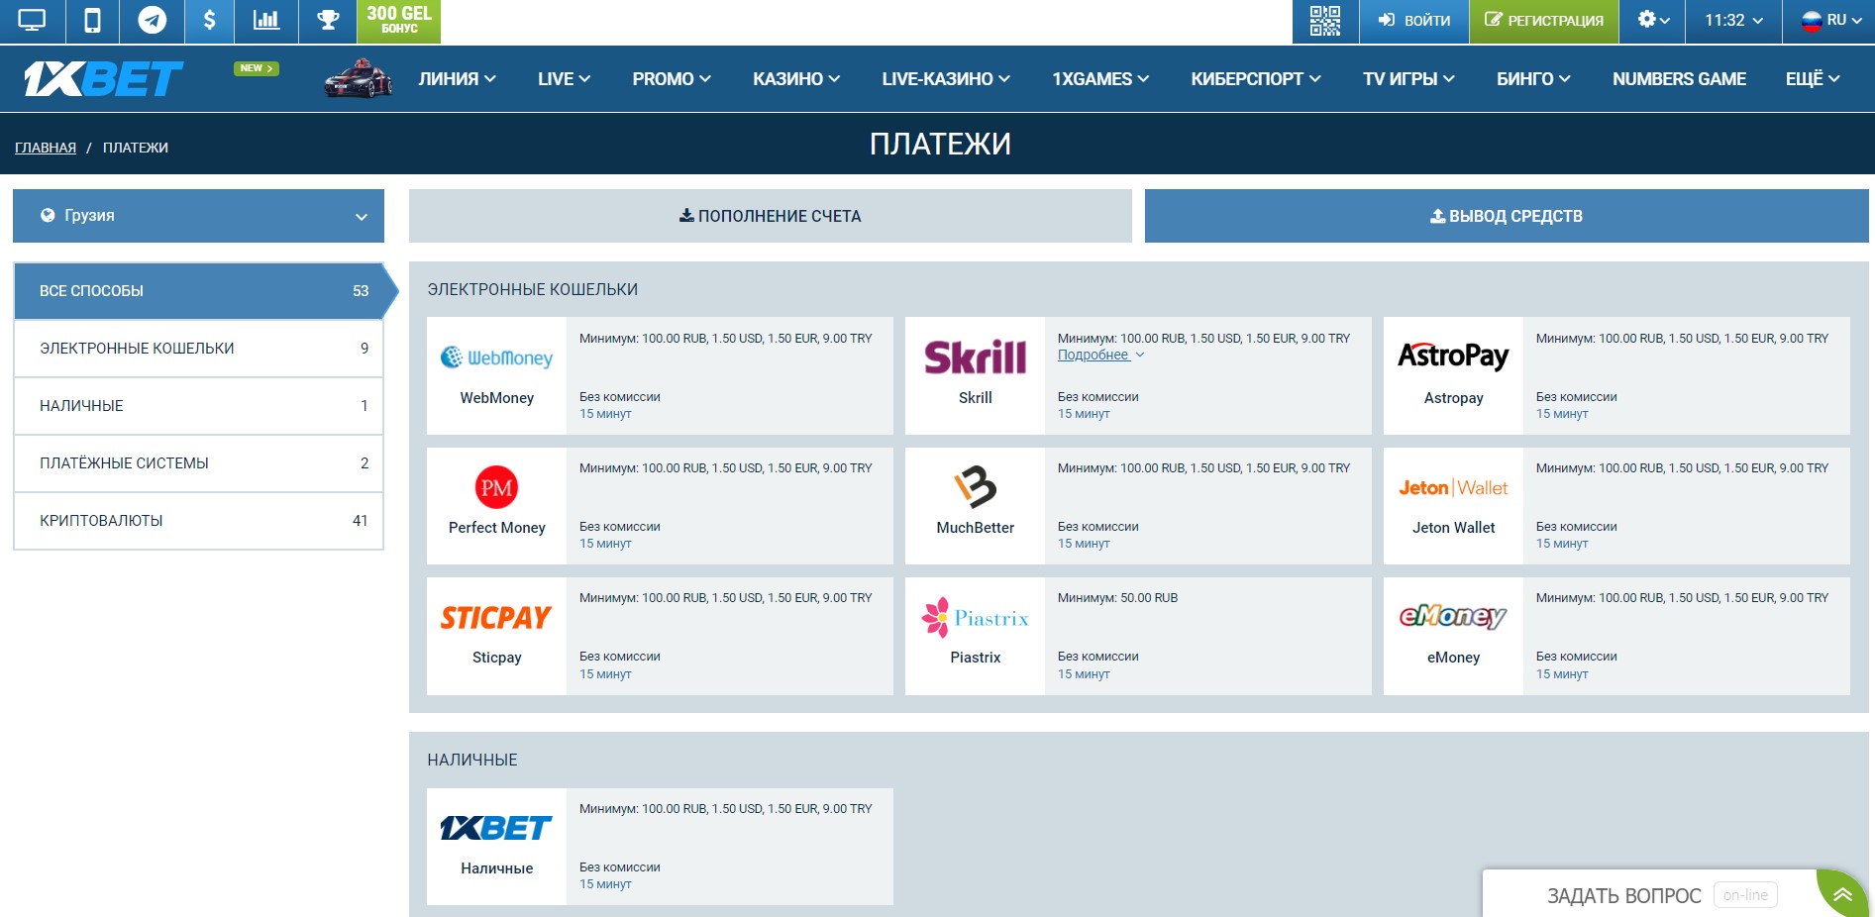The image size is (1875, 917).
Task: Choose the MuchBetter payment logo
Action: pos(976,486)
